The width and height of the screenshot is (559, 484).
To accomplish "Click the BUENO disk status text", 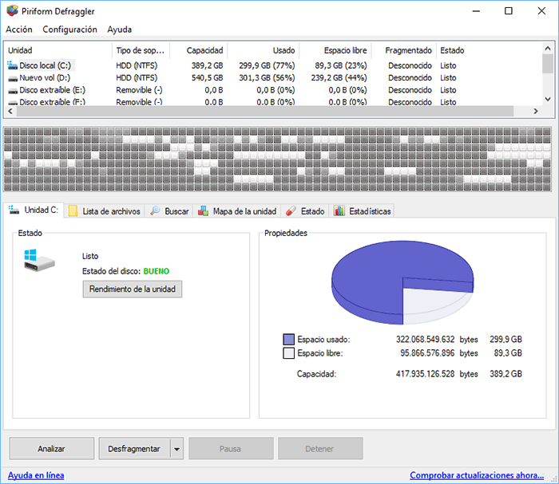I will pos(157,271).
